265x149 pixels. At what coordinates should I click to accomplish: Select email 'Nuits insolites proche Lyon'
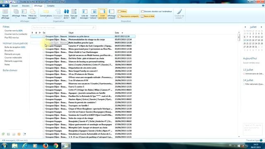click(x=83, y=43)
